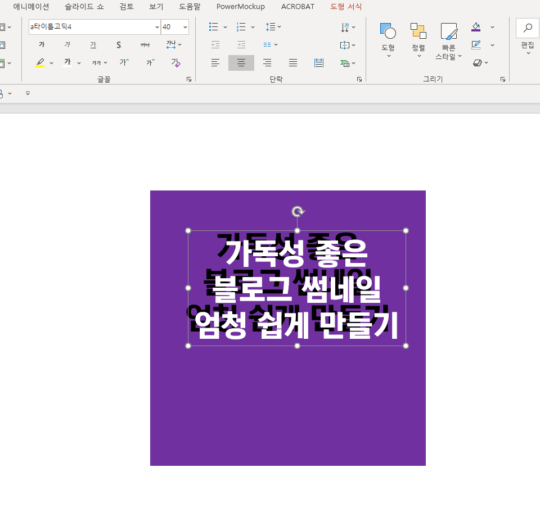Open align text vertical menu
540x513 pixels.
(x=348, y=45)
